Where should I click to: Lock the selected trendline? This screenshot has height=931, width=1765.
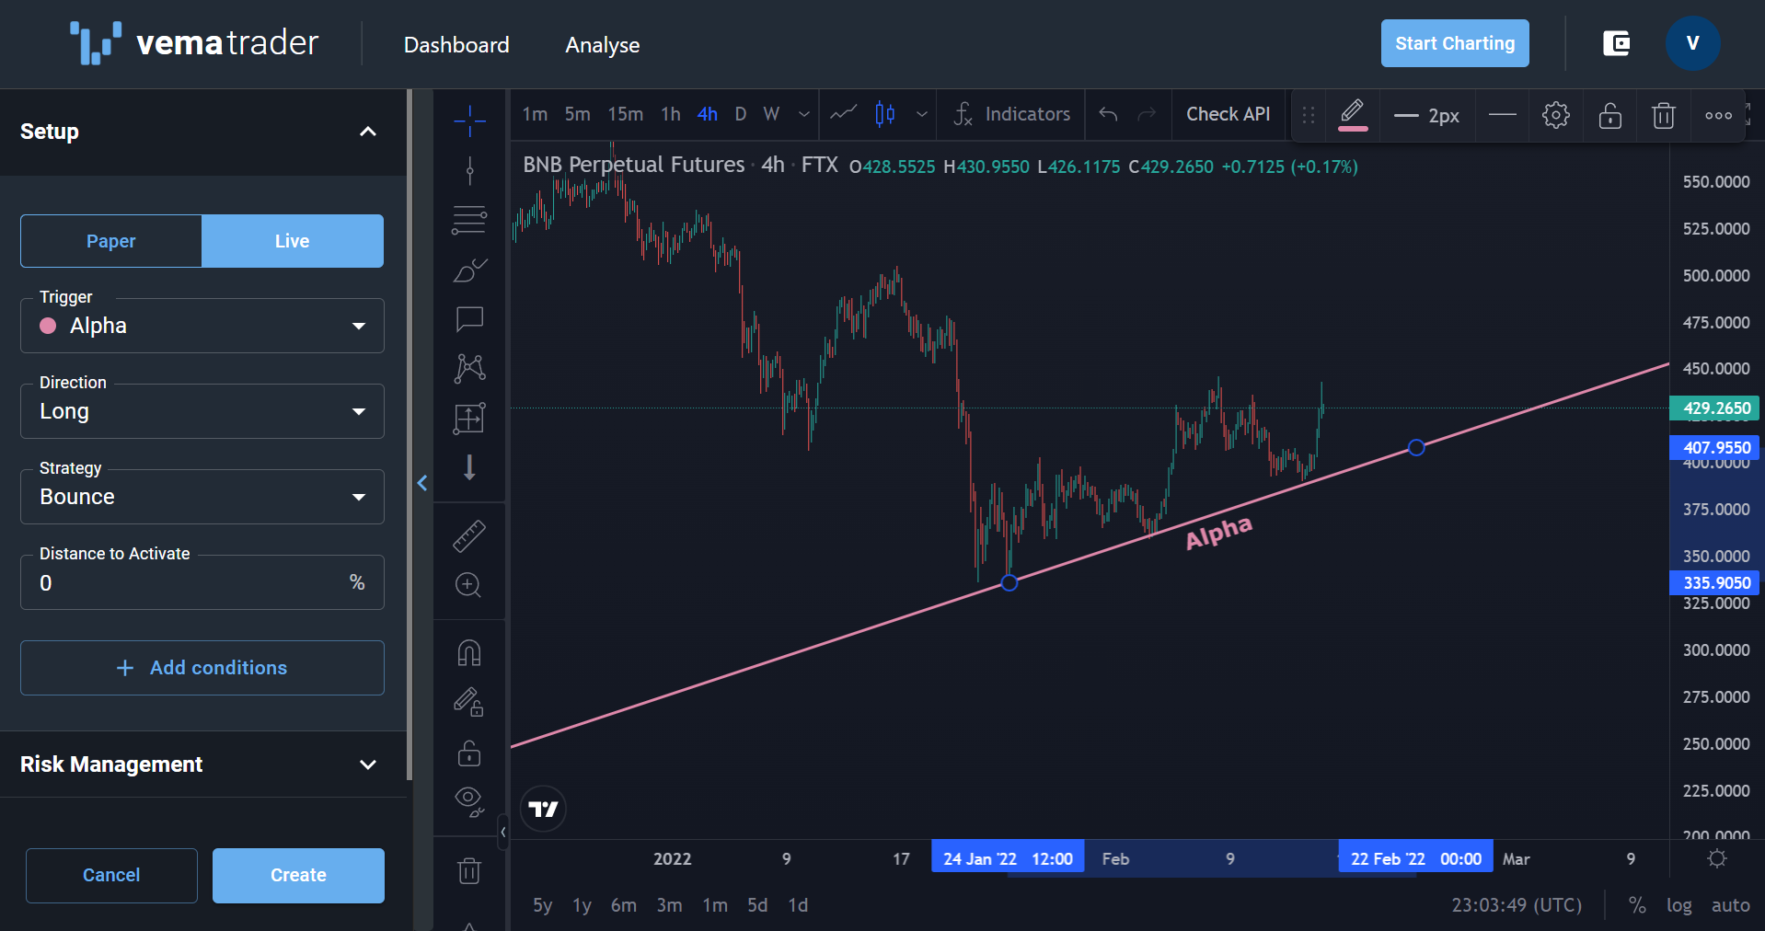(x=1610, y=115)
